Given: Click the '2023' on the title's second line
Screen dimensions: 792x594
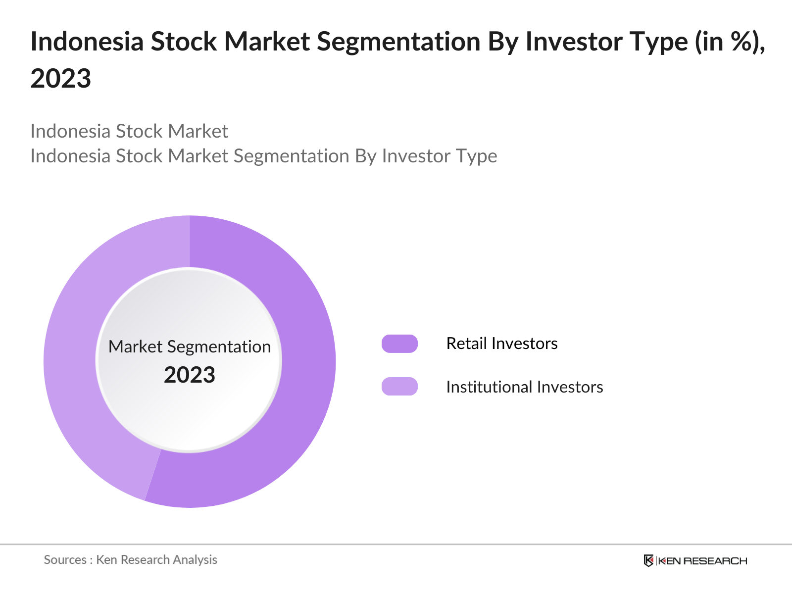Looking at the screenshot, I should (61, 79).
